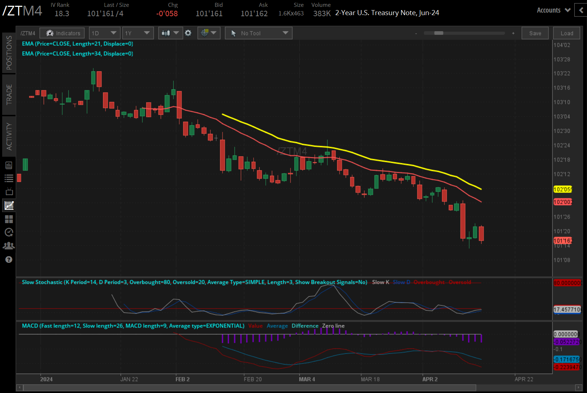Screen dimensions: 587x393
Task: Click the Indicators button
Action: click(x=62, y=33)
